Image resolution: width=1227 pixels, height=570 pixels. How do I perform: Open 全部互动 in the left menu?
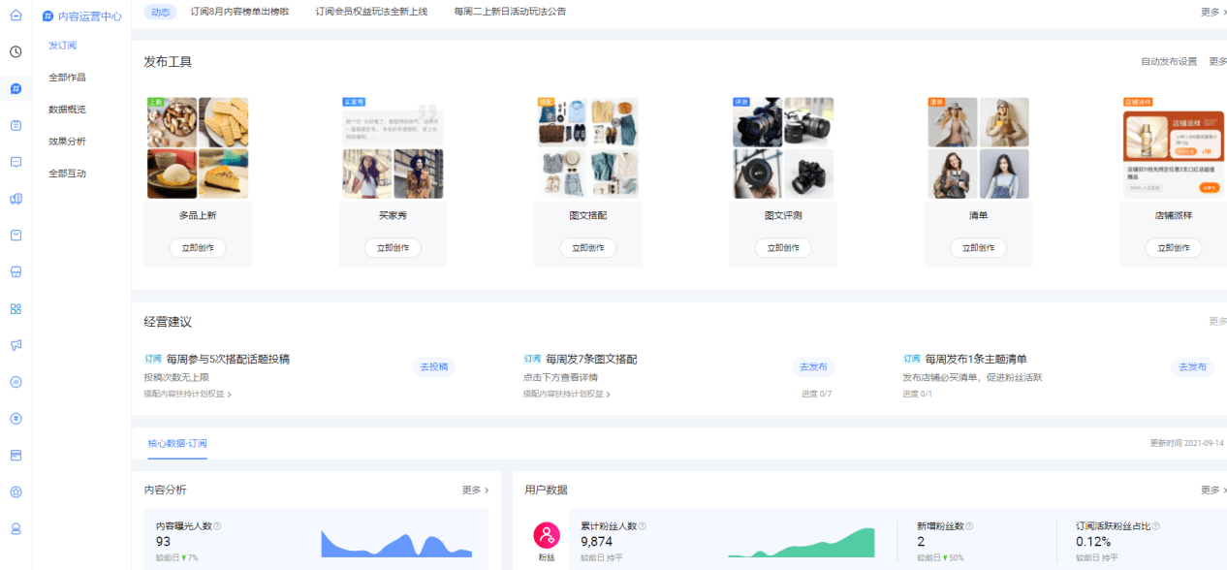click(67, 174)
